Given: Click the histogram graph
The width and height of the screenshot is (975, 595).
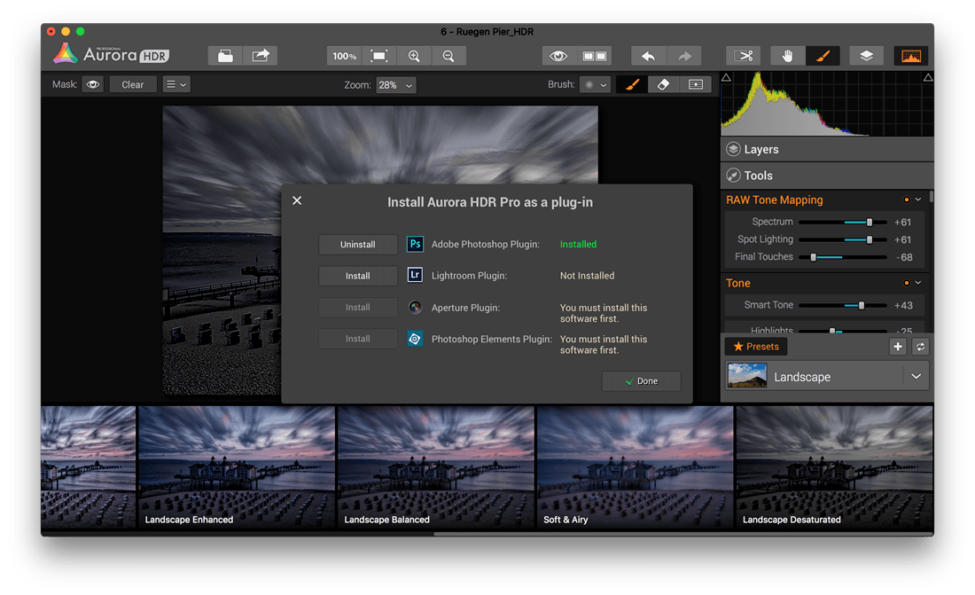Looking at the screenshot, I should (x=827, y=104).
